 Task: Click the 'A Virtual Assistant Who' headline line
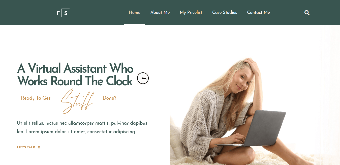click(75, 68)
